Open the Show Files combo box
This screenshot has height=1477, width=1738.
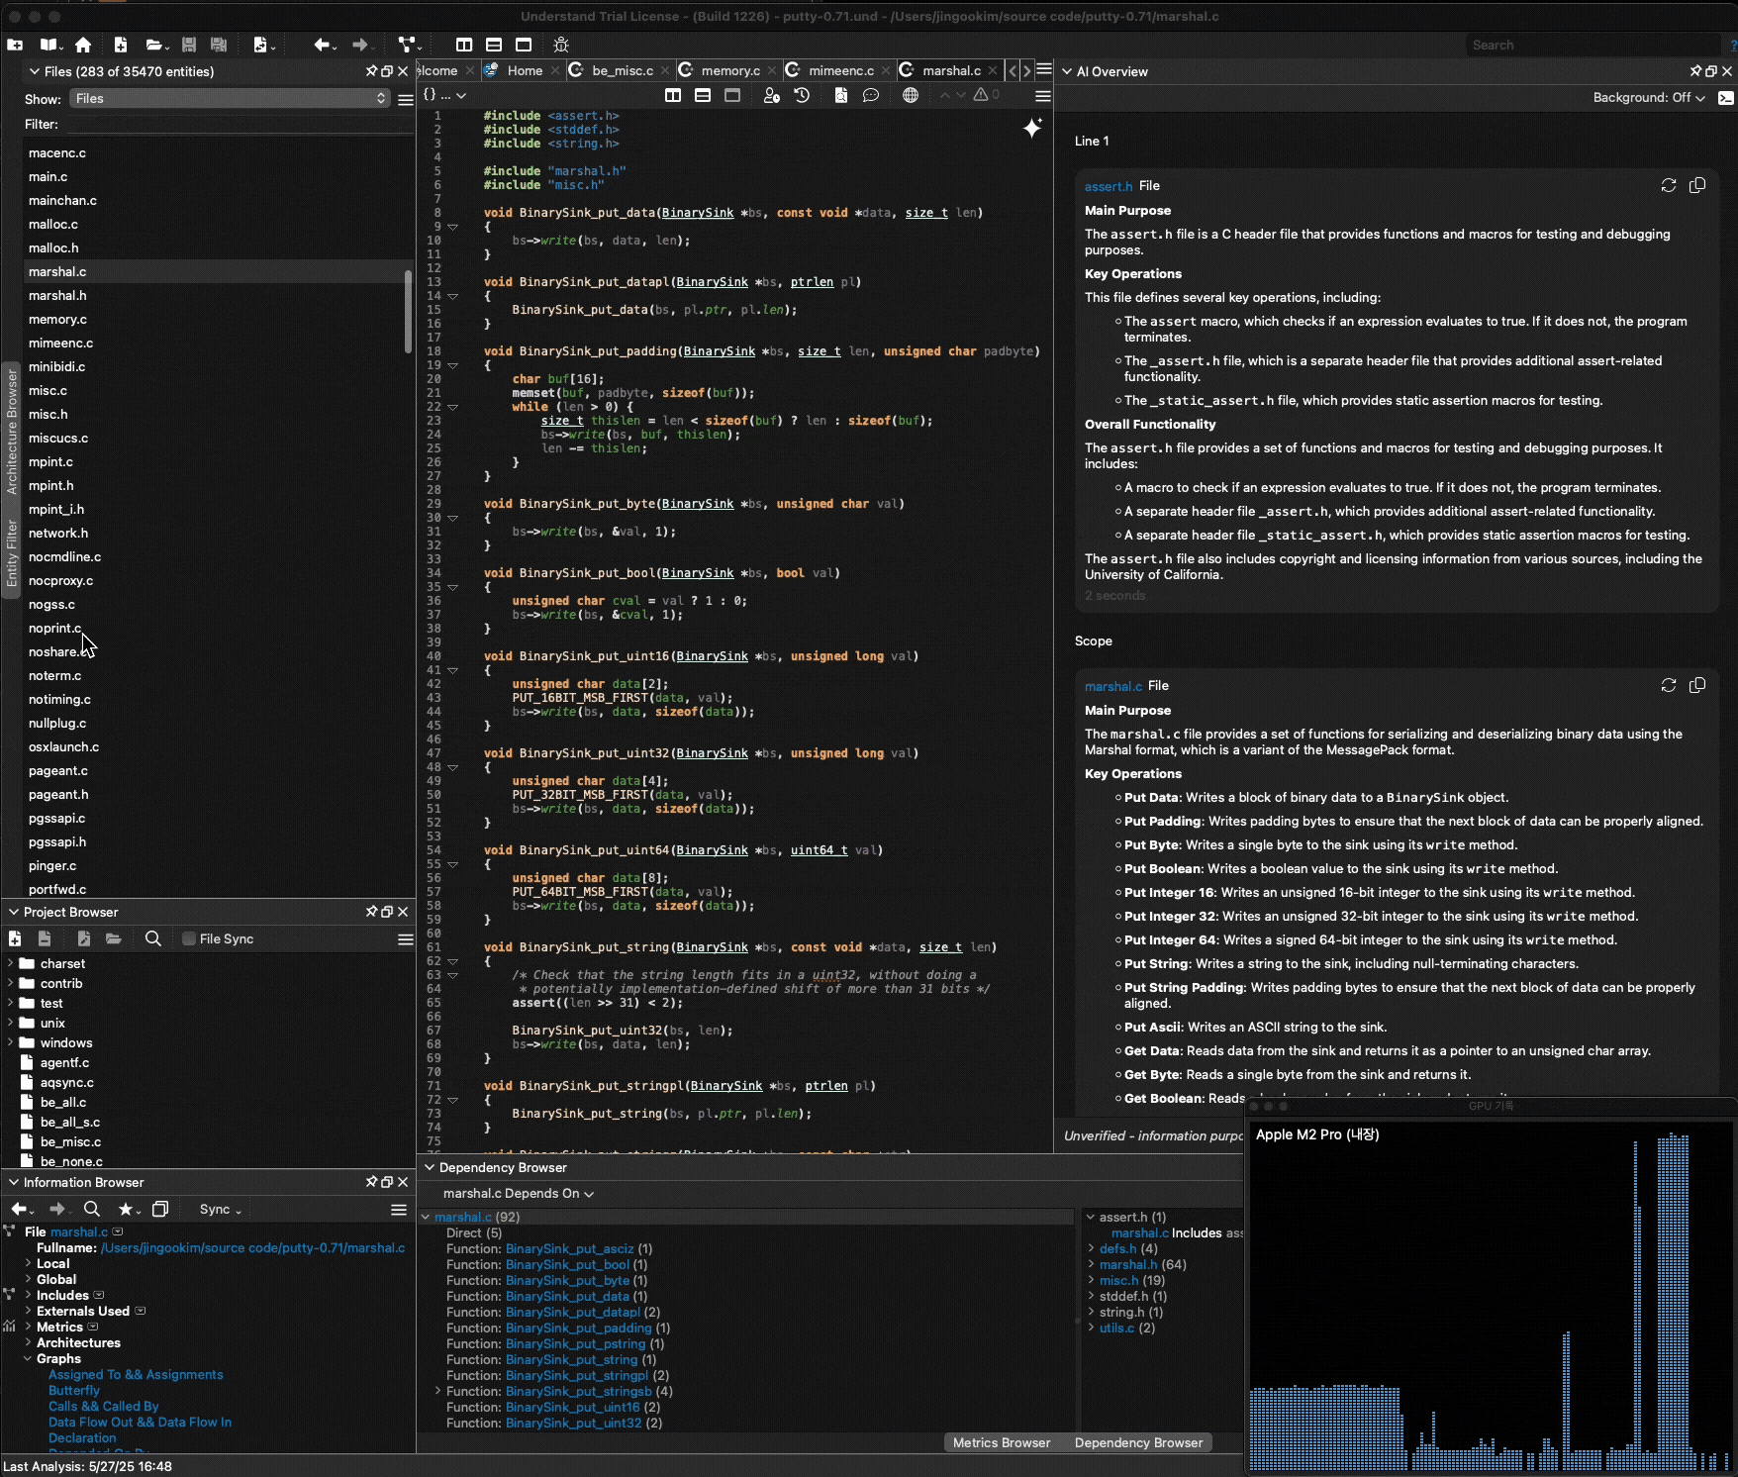(230, 98)
